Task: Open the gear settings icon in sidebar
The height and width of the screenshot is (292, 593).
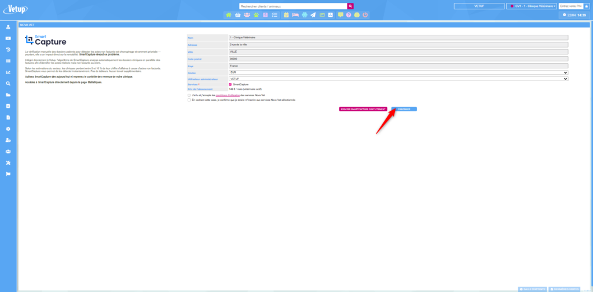Action: [8, 129]
